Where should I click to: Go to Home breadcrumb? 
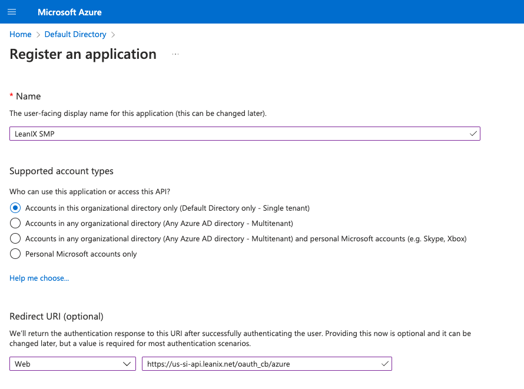click(21, 34)
